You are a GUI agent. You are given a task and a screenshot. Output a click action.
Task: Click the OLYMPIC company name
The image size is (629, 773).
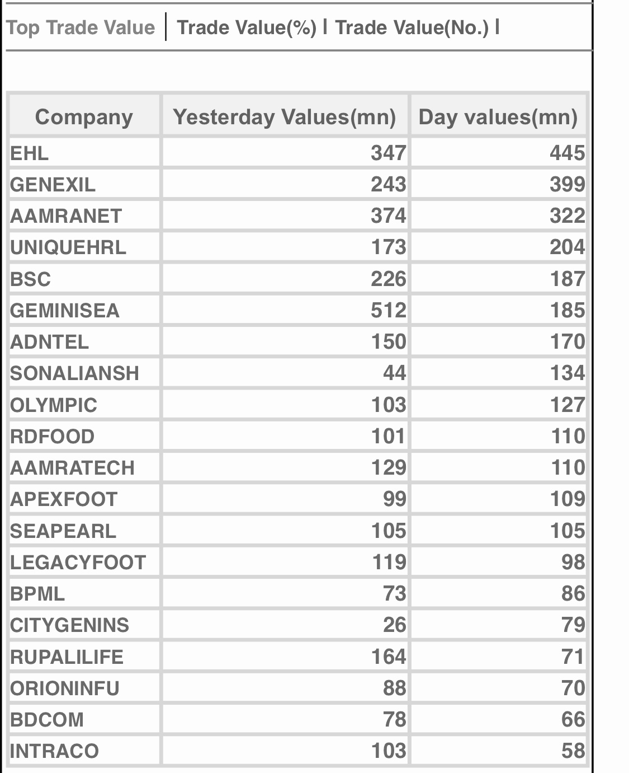pyautogui.click(x=54, y=405)
